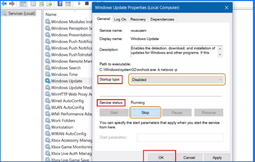Select the Wired AutoConfig service
The image size is (255, 162).
coord(67,101)
